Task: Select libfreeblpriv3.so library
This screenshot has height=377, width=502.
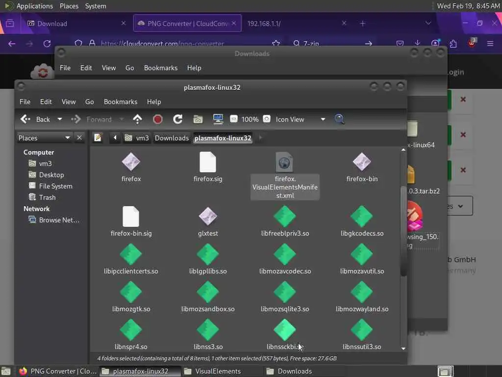Action: (x=285, y=216)
